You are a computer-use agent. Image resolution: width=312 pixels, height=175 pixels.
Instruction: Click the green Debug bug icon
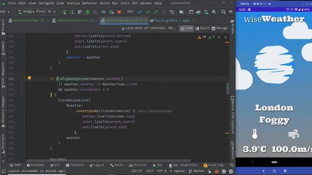88,12
